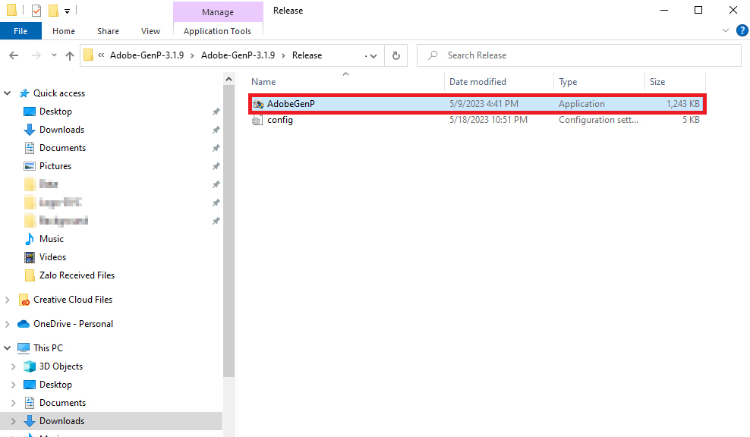Go up one folder level
Viewport: 750px width, 437px height.
70,56
